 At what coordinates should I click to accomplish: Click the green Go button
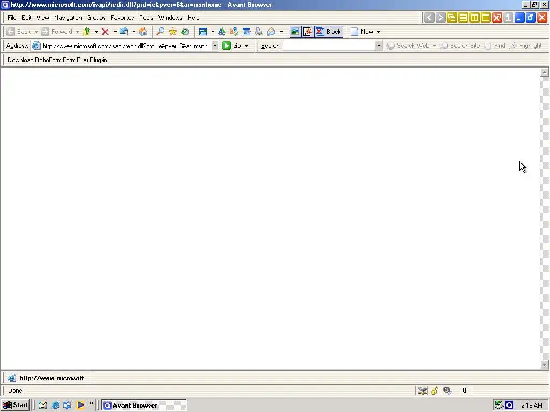[x=232, y=46]
